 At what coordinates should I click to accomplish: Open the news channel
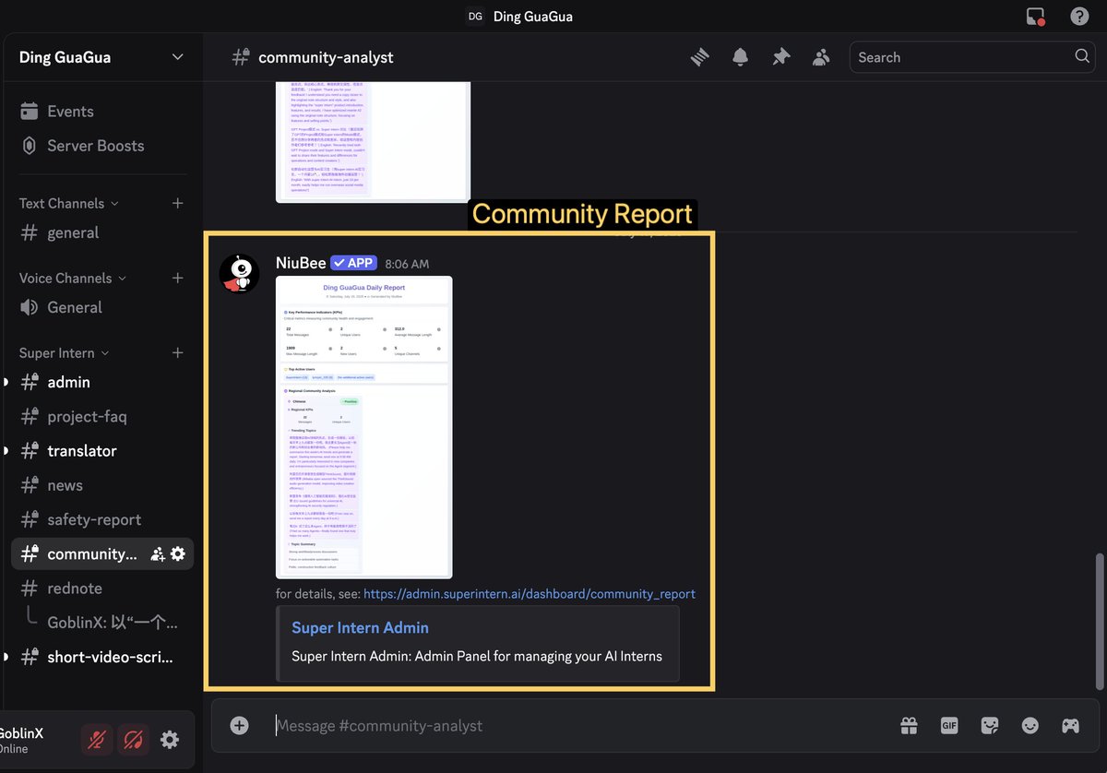click(101, 485)
